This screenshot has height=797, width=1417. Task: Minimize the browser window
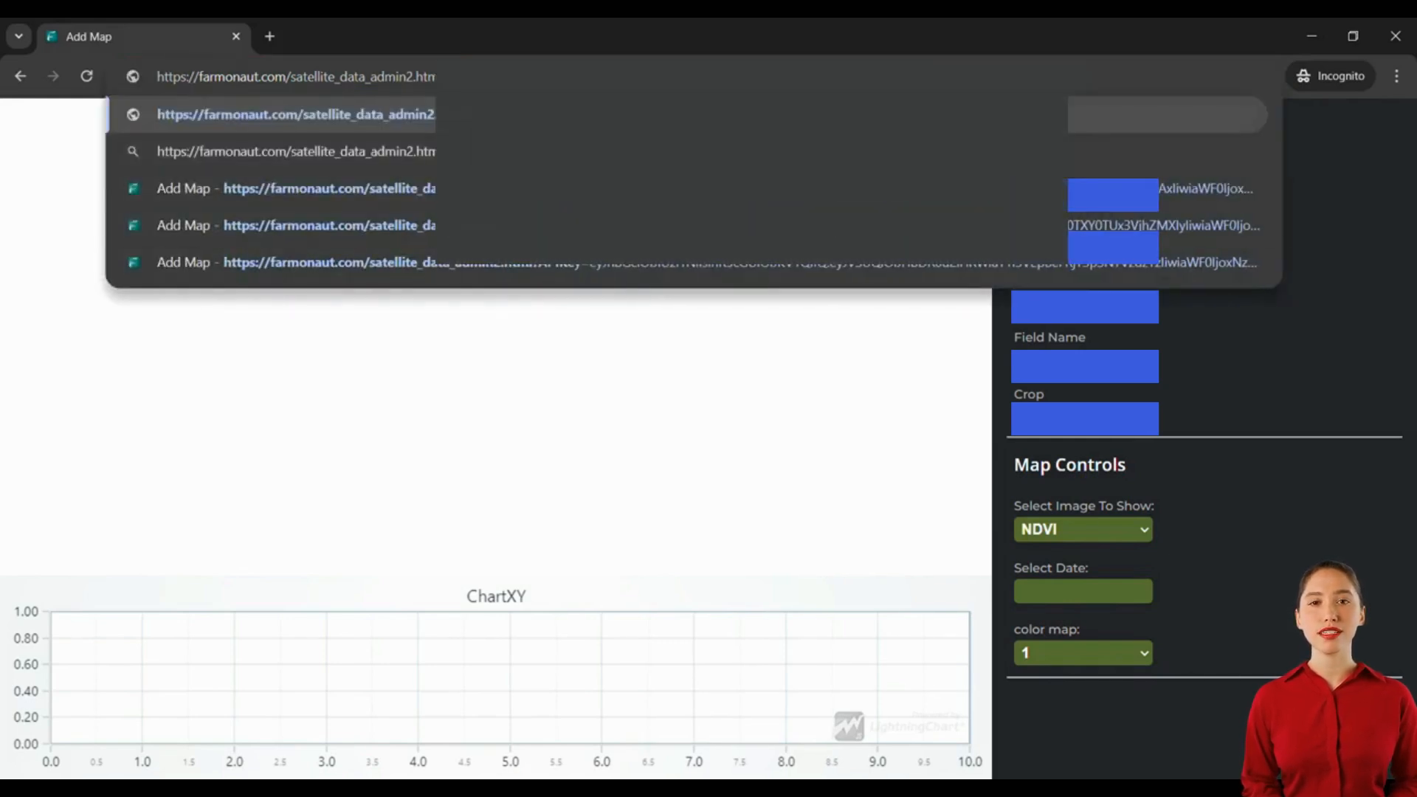(x=1311, y=36)
